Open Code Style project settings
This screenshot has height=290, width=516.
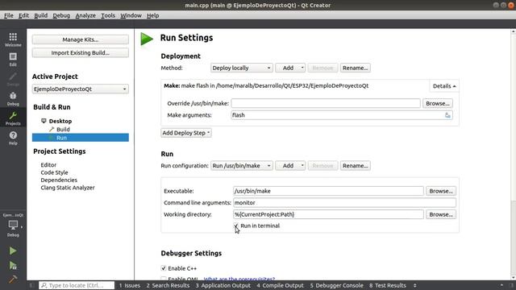point(54,172)
